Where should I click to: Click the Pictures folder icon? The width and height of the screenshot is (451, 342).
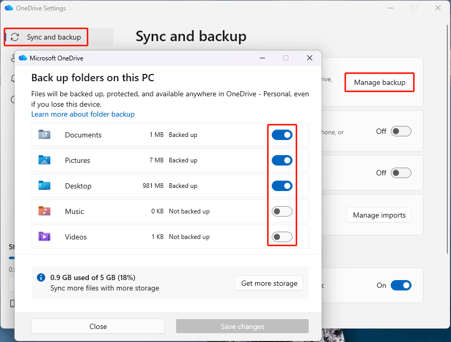pyautogui.click(x=44, y=160)
